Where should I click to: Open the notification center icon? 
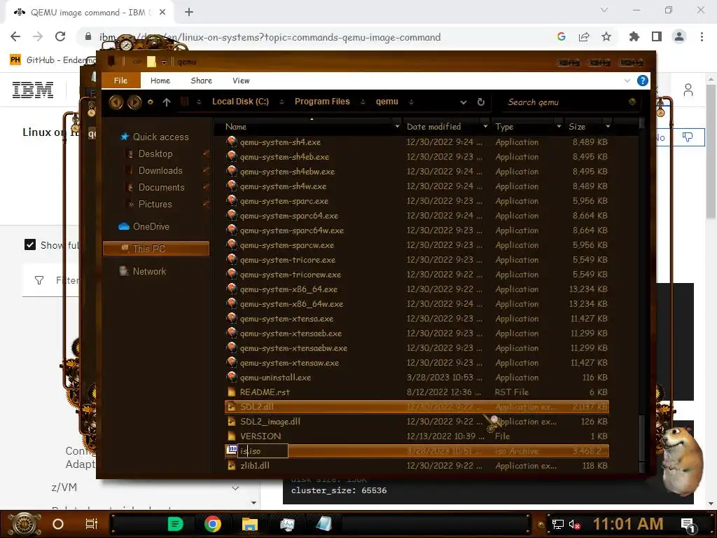688,525
